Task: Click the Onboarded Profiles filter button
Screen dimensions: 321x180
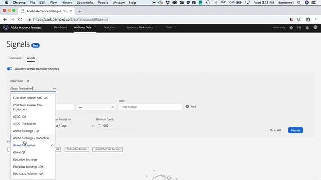Action: click(x=77, y=149)
